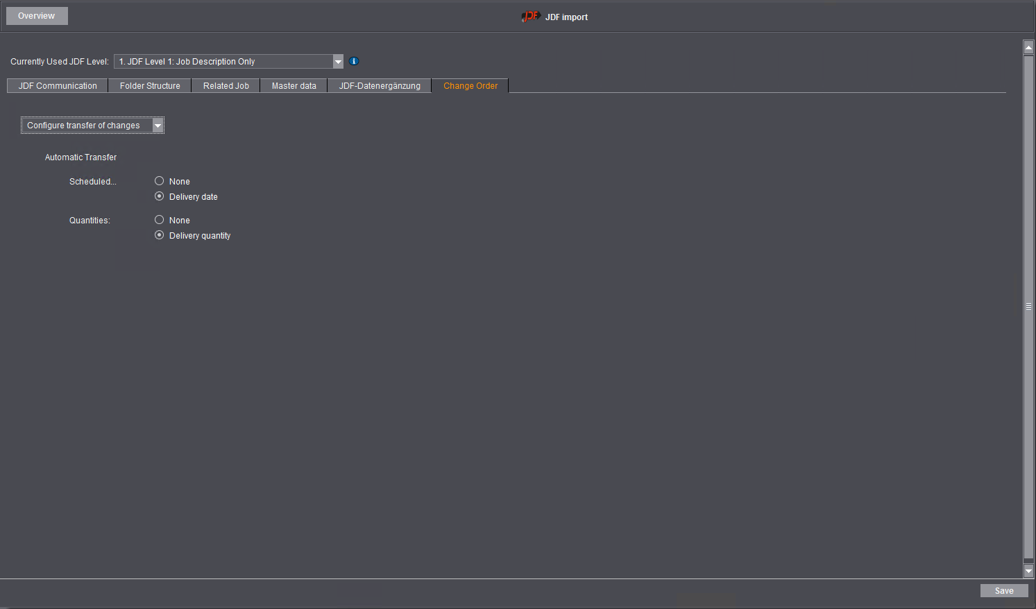This screenshot has width=1036, height=609.
Task: Click the dropdown arrow on the JDF Level field
Action: coord(338,61)
